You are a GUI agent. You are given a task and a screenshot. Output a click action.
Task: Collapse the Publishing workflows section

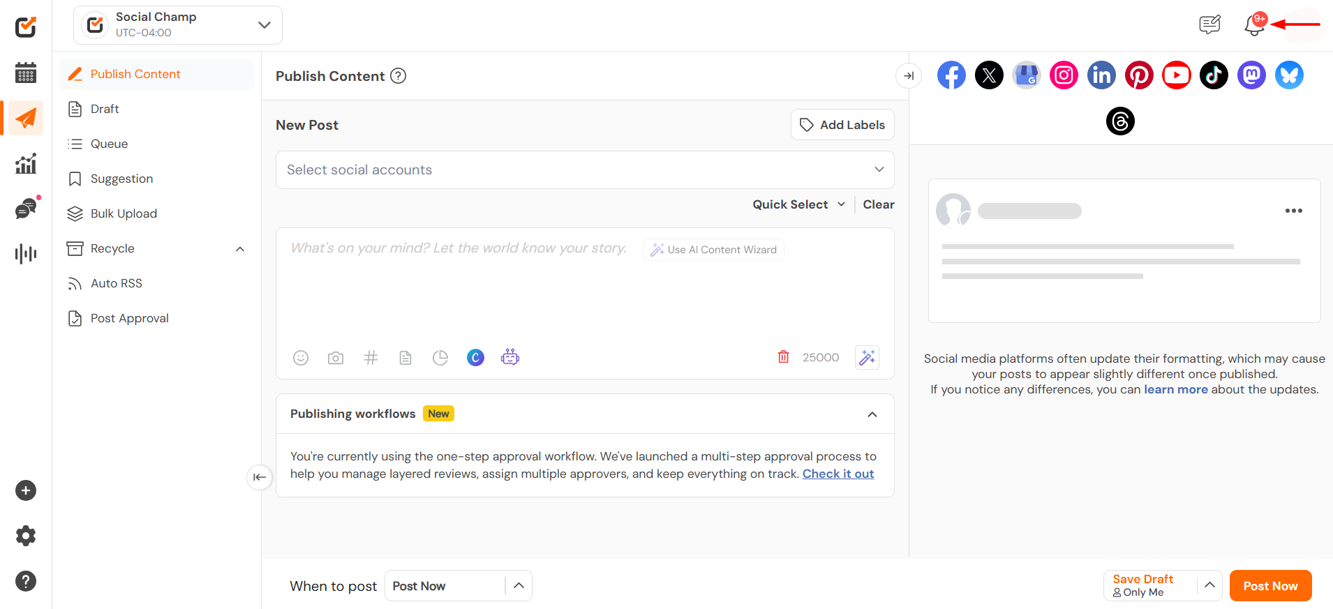click(872, 414)
